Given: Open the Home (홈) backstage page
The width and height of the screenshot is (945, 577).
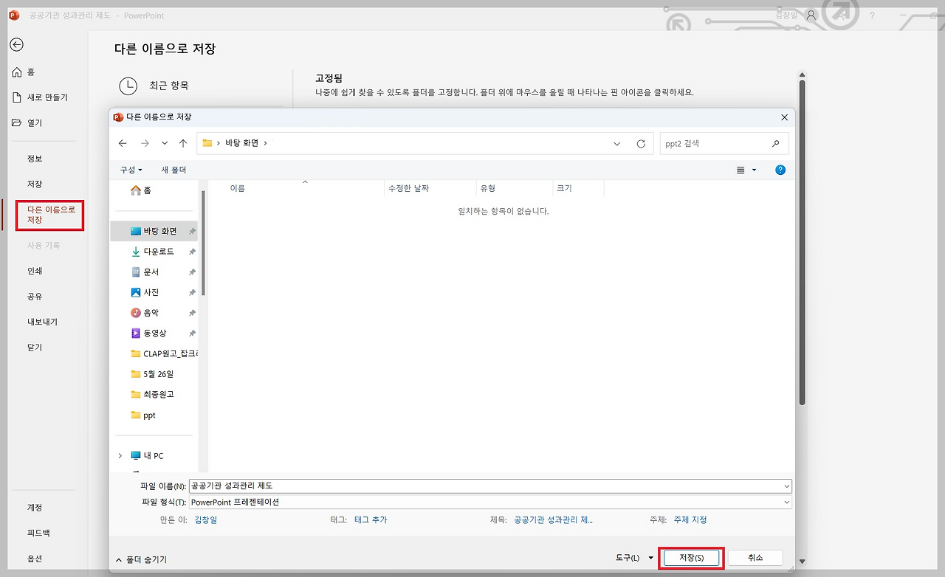Looking at the screenshot, I should (x=24, y=72).
